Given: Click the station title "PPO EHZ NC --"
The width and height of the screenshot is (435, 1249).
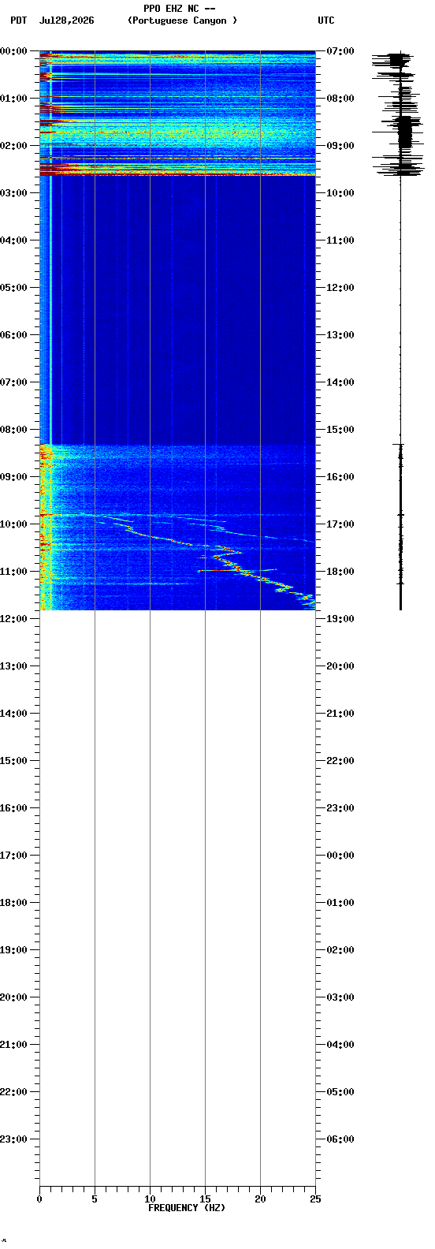Looking at the screenshot, I should coord(180,9).
